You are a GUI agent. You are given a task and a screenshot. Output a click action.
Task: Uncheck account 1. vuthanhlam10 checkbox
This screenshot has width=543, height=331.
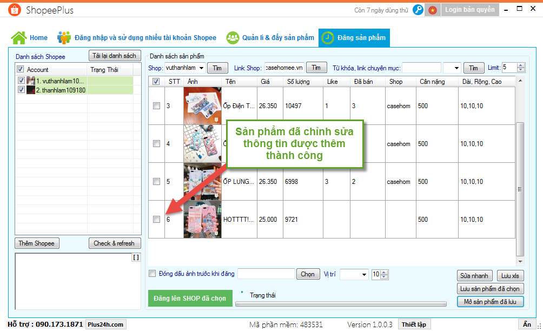click(x=21, y=81)
